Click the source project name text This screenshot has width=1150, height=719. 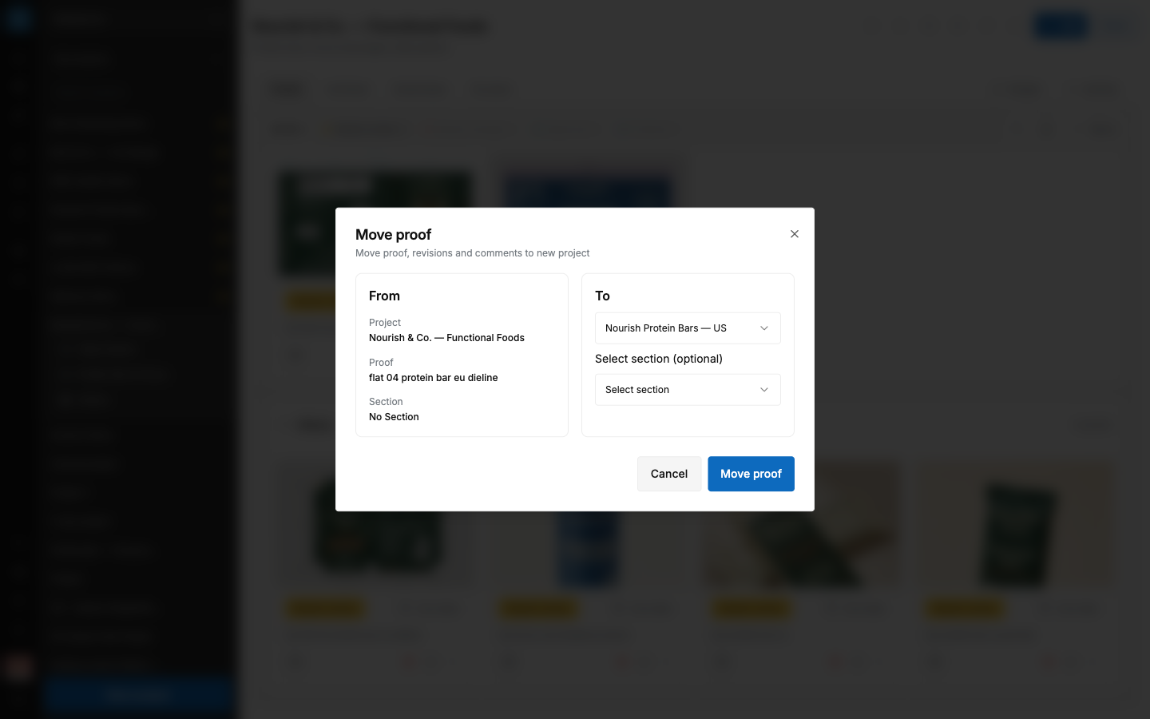pyautogui.click(x=446, y=338)
